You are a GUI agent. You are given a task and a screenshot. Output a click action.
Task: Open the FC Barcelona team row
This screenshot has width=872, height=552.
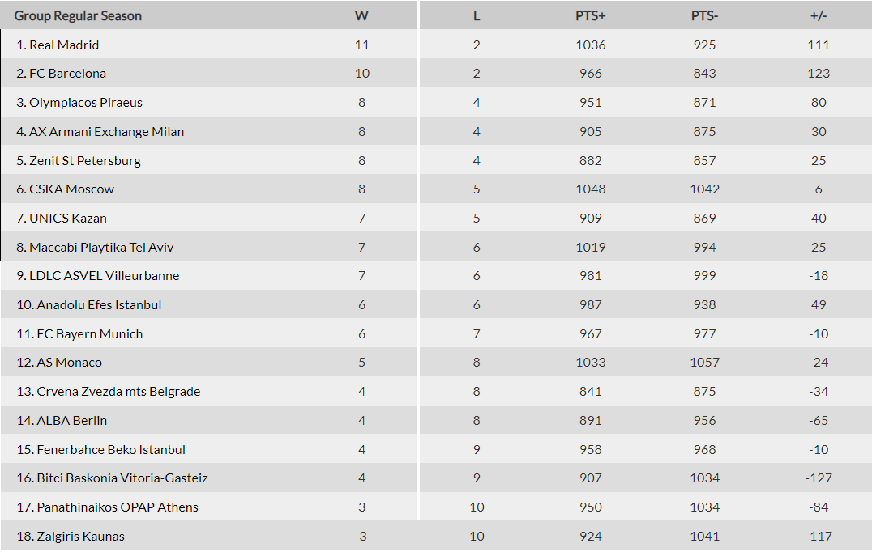[67, 74]
